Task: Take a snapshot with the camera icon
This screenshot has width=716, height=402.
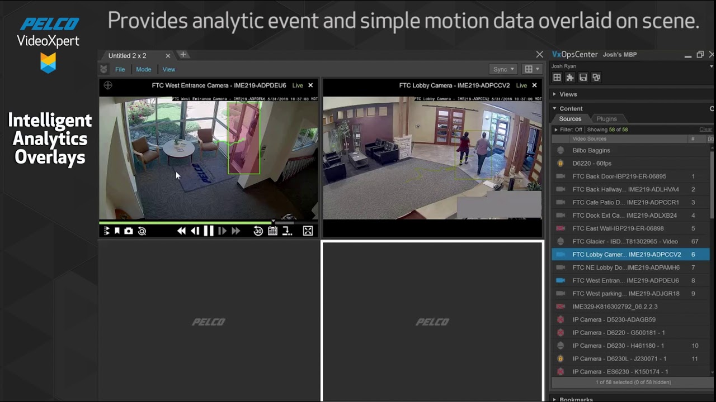Action: (129, 231)
